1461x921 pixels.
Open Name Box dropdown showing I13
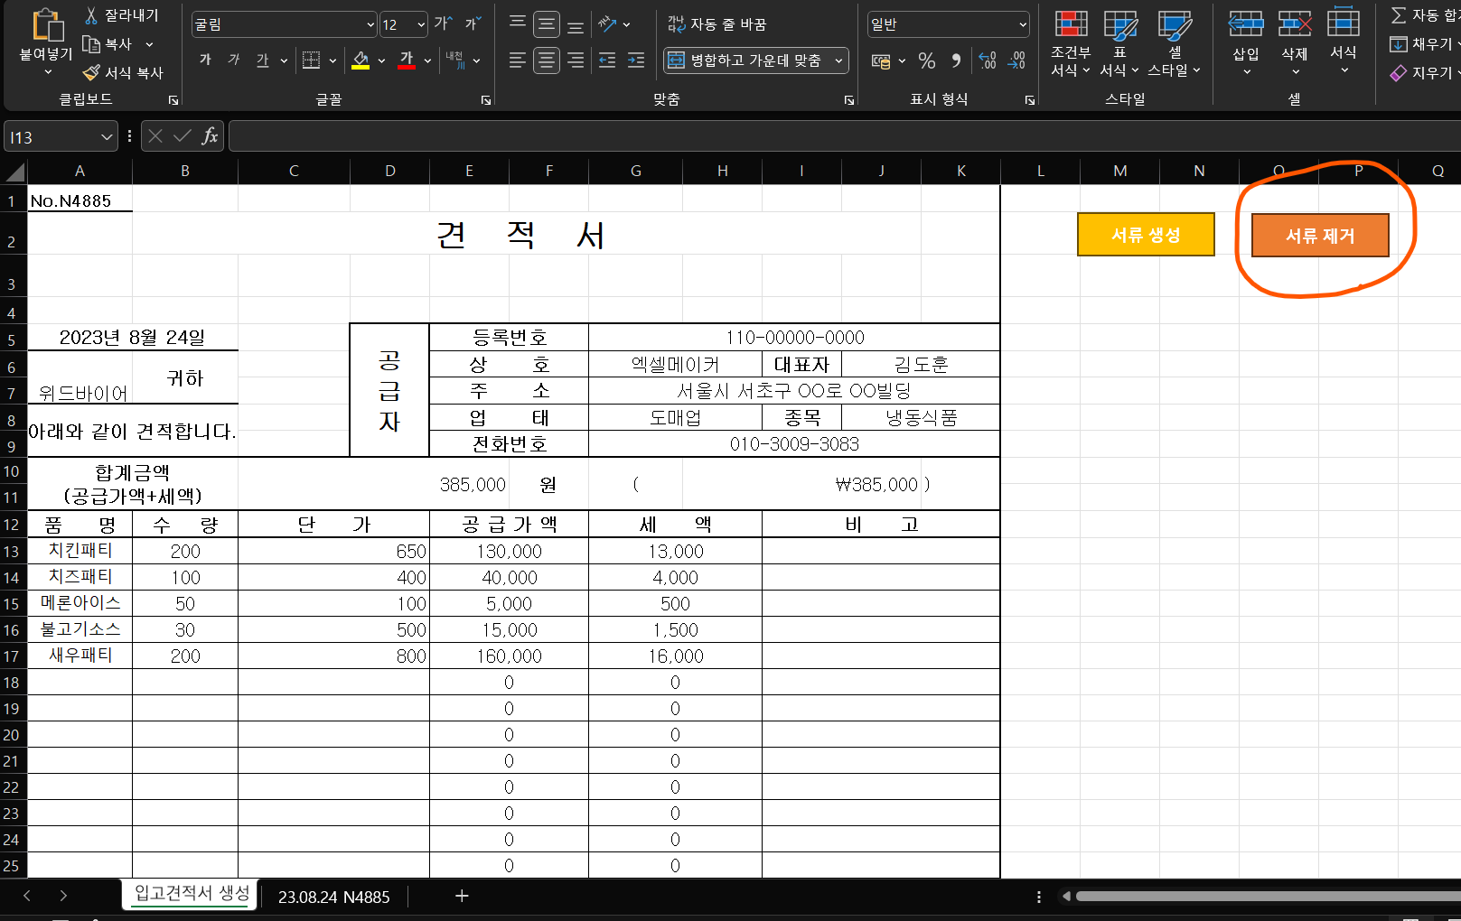tap(107, 136)
